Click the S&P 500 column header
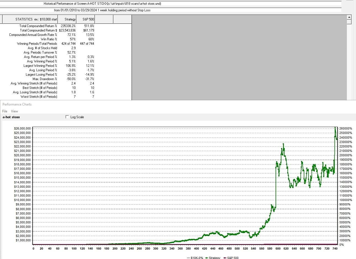The width and height of the screenshot is (356, 259). (x=88, y=19)
